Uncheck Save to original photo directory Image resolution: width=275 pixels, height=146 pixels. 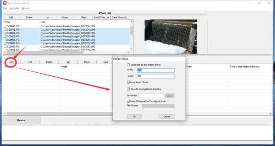pyautogui.click(x=128, y=89)
